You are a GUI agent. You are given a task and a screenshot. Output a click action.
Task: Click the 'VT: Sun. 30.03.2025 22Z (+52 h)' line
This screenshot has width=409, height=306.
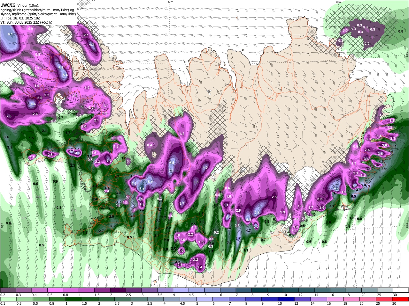coord(26,22)
